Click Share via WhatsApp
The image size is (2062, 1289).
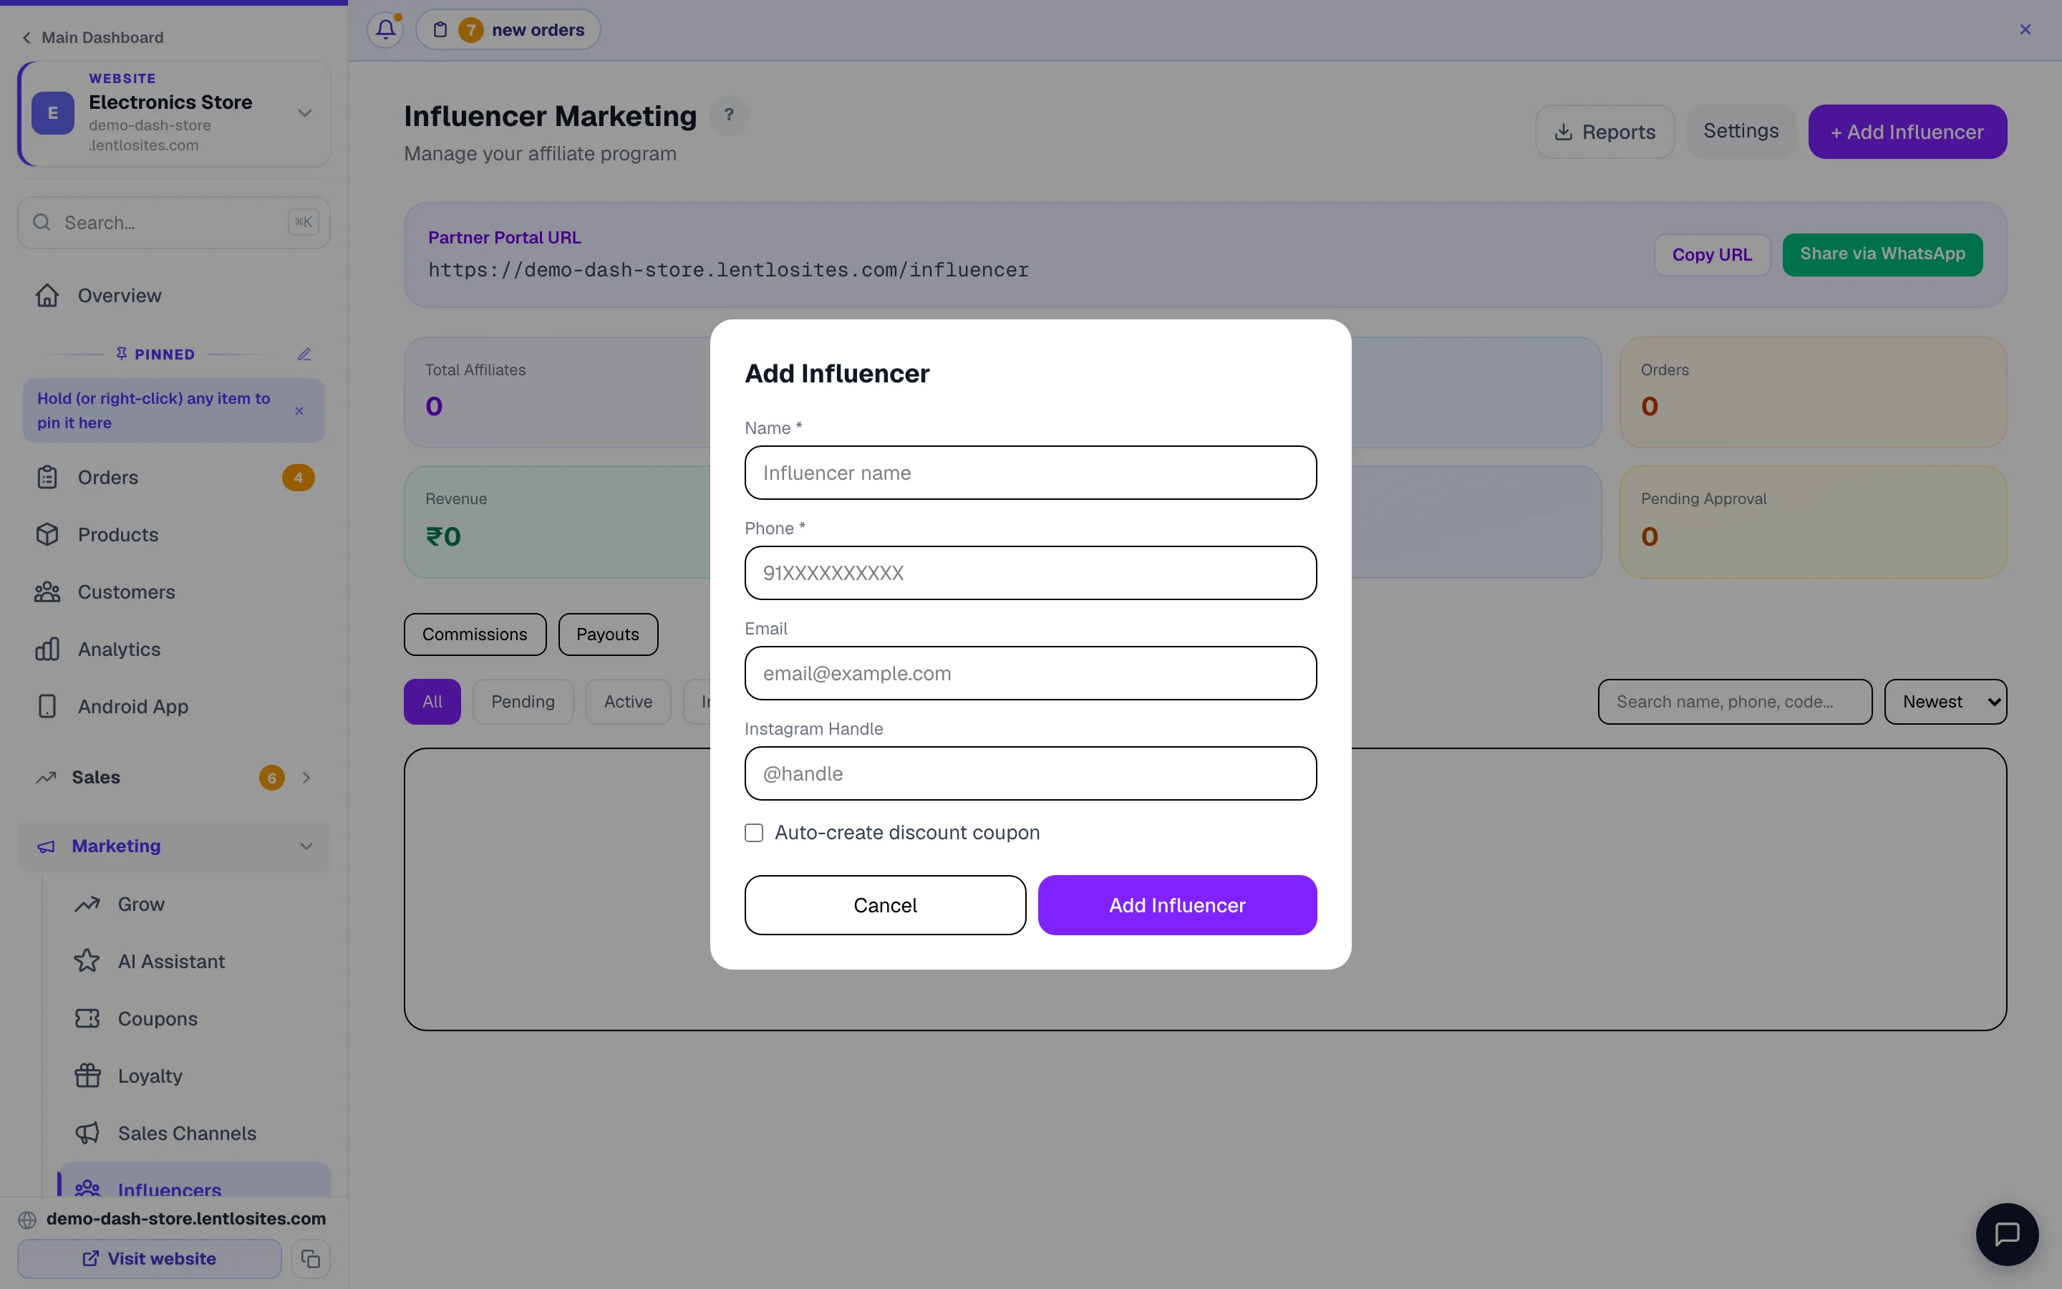pyautogui.click(x=1882, y=254)
